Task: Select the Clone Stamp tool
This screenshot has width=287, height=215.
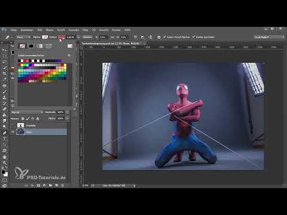Action: click(x=4, y=97)
